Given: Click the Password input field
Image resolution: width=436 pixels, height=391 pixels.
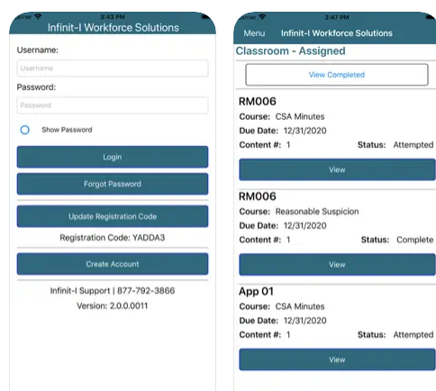Looking at the screenshot, I should [113, 105].
